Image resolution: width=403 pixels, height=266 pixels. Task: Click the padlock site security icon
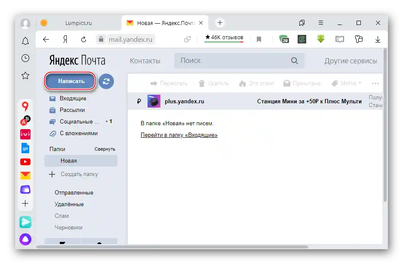tap(101, 39)
